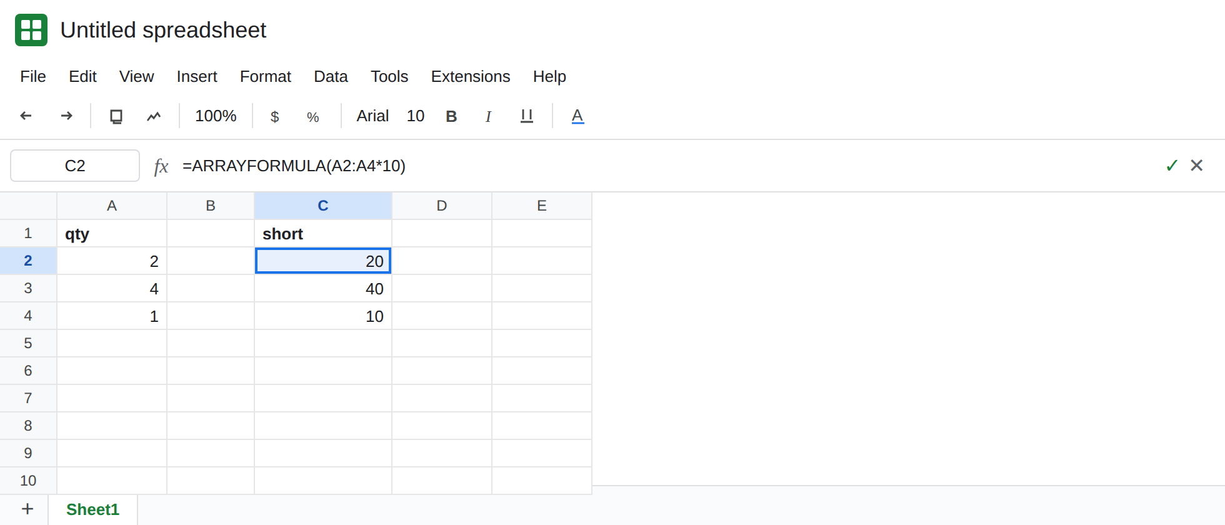Viewport: 1225px width, 525px height.
Task: Format as percent with % icon
Action: tap(313, 117)
